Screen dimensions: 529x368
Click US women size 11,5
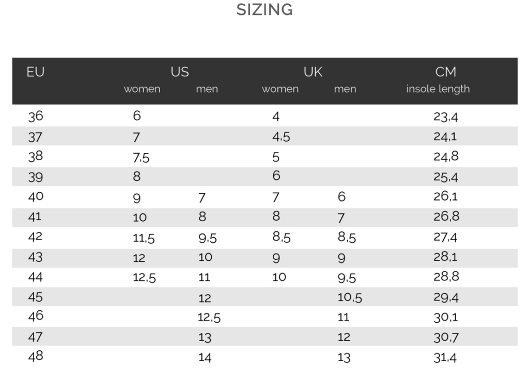[144, 238]
